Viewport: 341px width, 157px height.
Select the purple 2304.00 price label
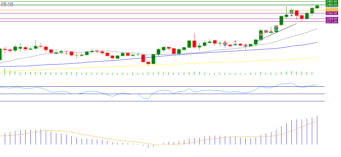pyautogui.click(x=331, y=19)
